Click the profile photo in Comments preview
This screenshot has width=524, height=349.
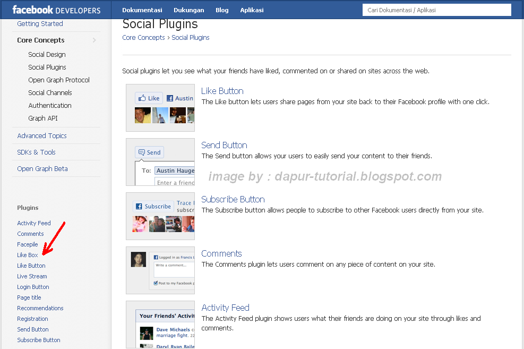pos(139,259)
